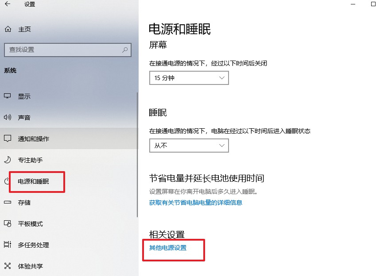Open 获取有关节省电脑电量的详细信息 link

coord(196,203)
